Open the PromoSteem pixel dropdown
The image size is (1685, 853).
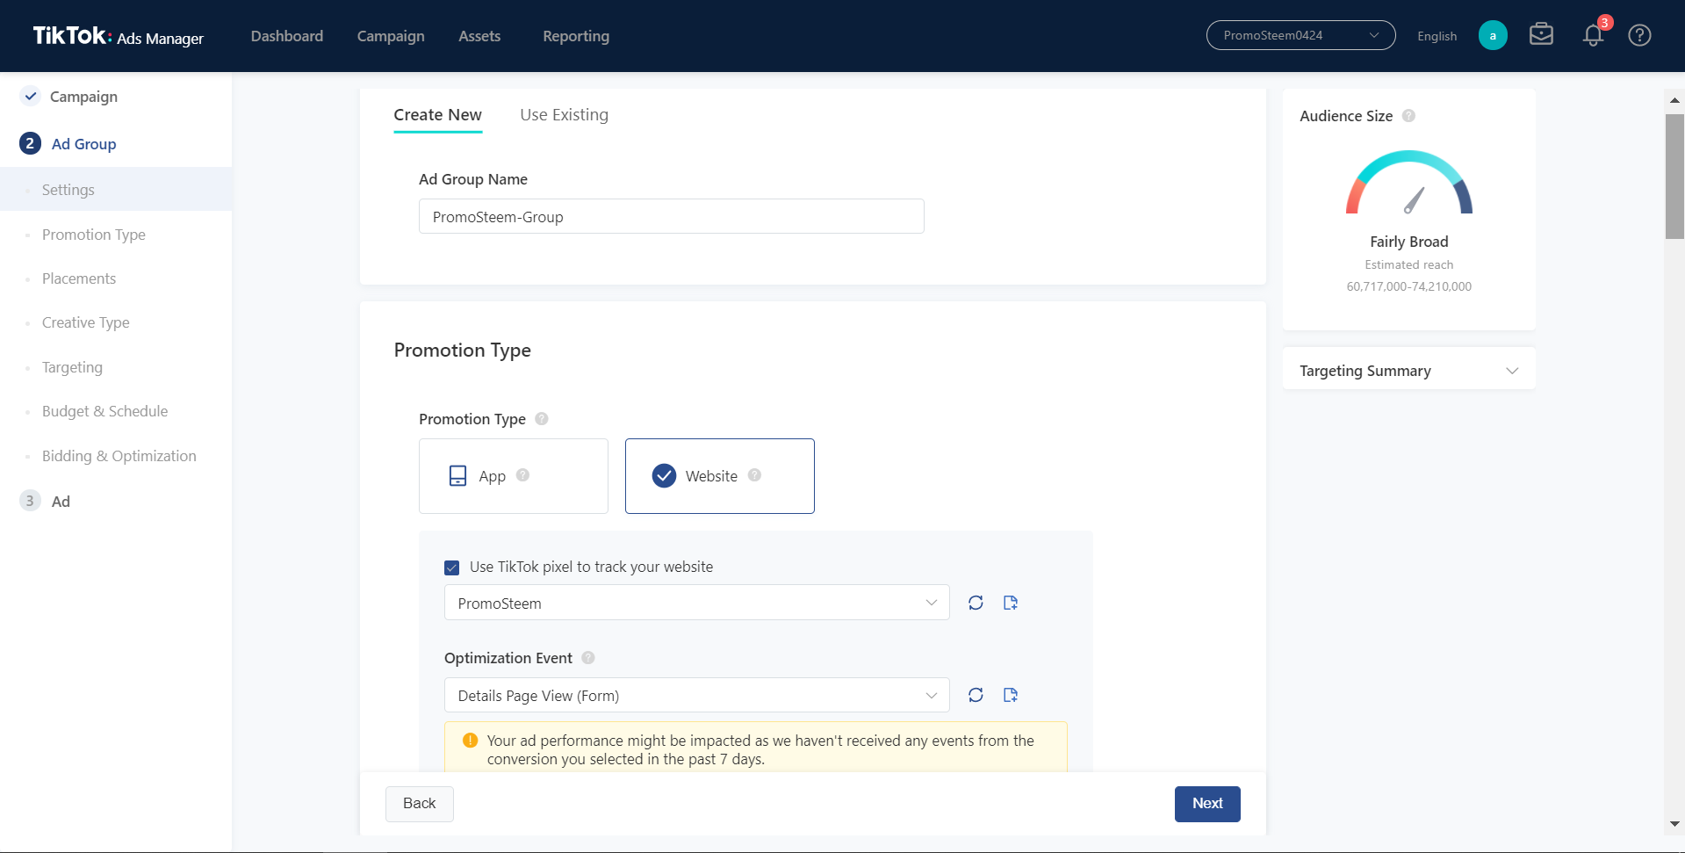pyautogui.click(x=697, y=603)
